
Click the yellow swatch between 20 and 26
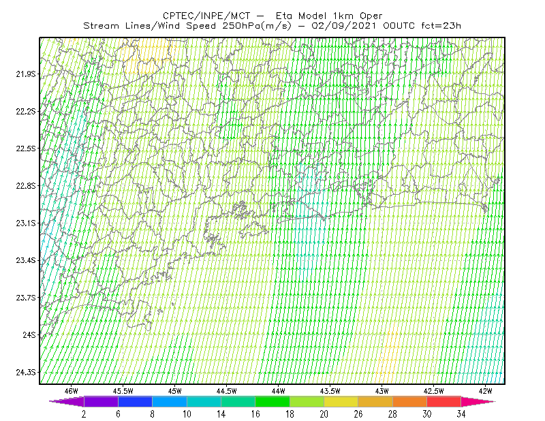tap(341, 401)
